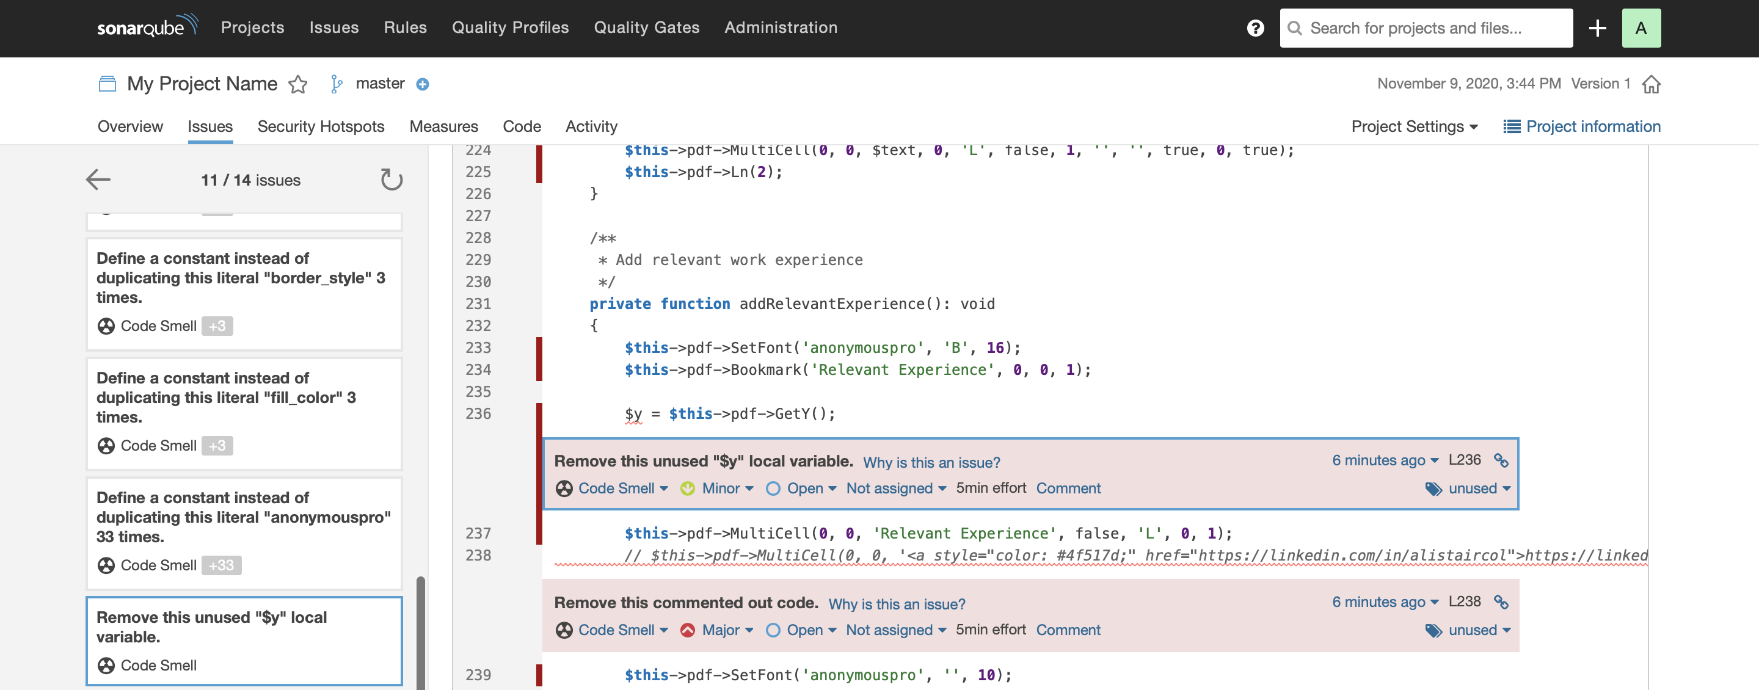Click the help question mark icon
This screenshot has height=690, width=1759.
(1255, 27)
